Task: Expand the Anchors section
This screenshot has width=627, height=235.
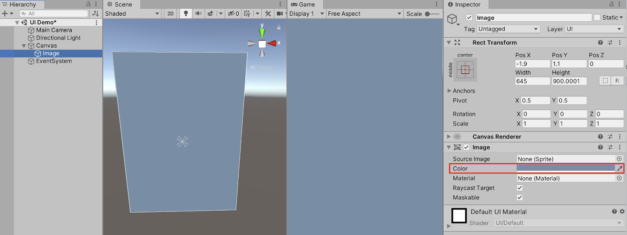Action: coord(449,91)
